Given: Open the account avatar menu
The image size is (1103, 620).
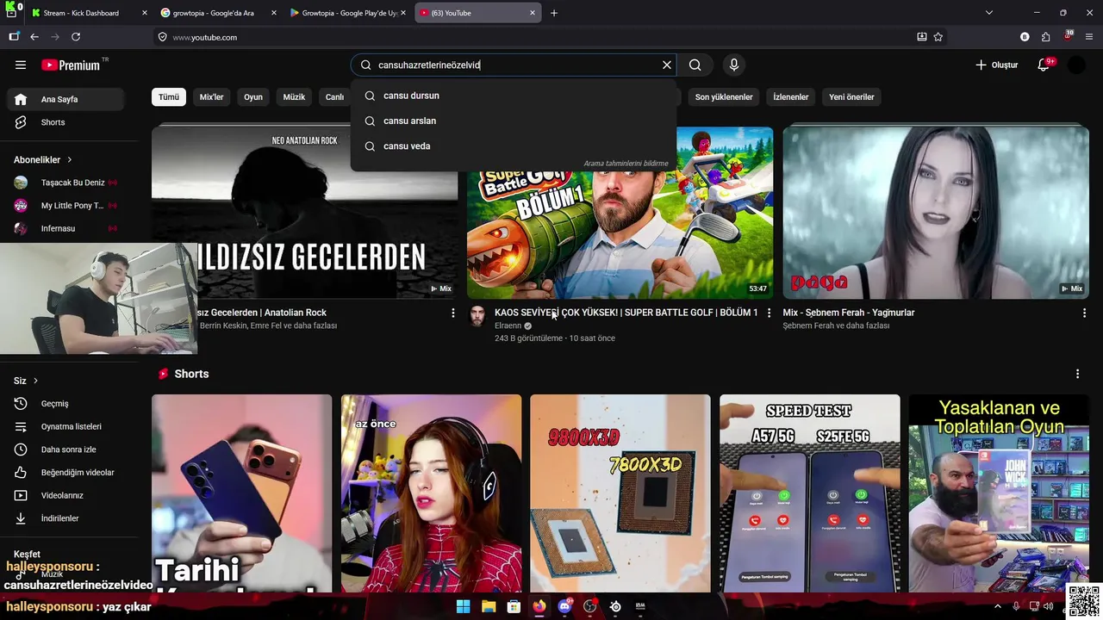Looking at the screenshot, I should (x=1076, y=65).
